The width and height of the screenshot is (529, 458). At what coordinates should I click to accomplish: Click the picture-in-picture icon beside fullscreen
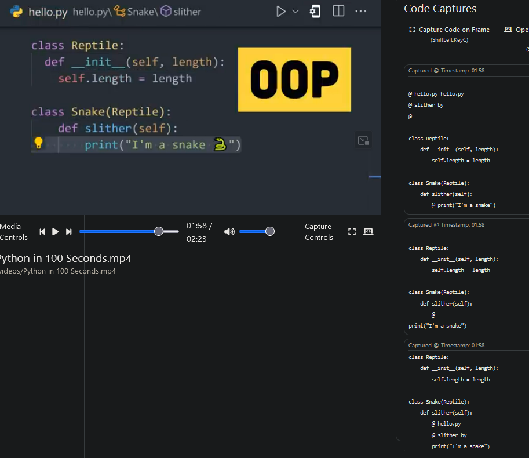click(369, 231)
